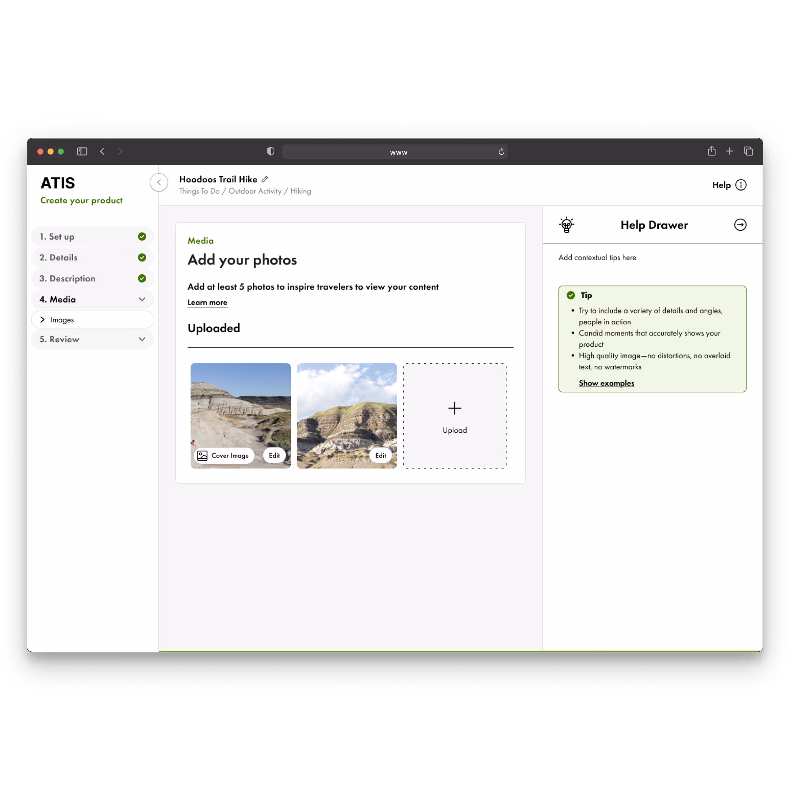The image size is (790, 790).
Task: Click the Help info icon in header
Action: point(741,185)
